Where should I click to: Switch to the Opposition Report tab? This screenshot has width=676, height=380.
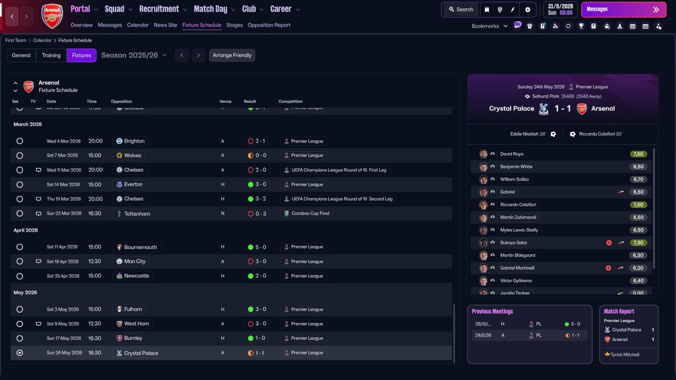pos(269,25)
